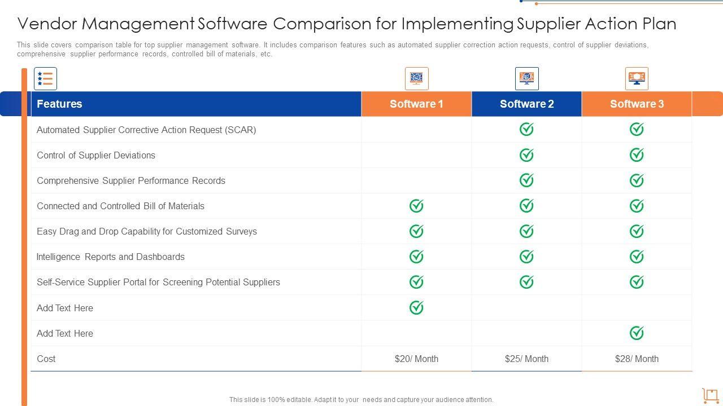Click the shopping cart icon in bottom corner
The width and height of the screenshot is (723, 406).
[710, 395]
